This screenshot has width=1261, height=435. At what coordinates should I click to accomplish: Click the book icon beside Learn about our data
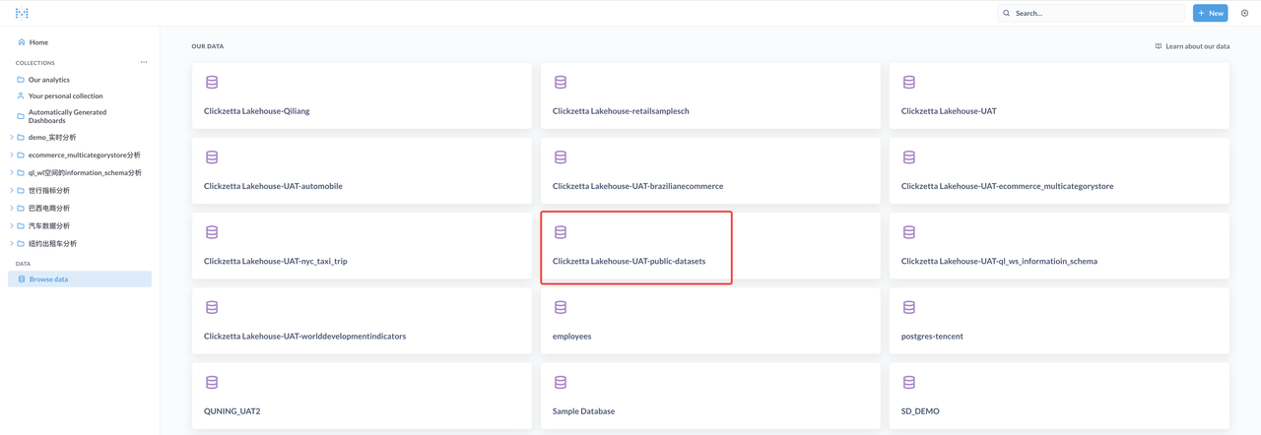pyautogui.click(x=1159, y=46)
